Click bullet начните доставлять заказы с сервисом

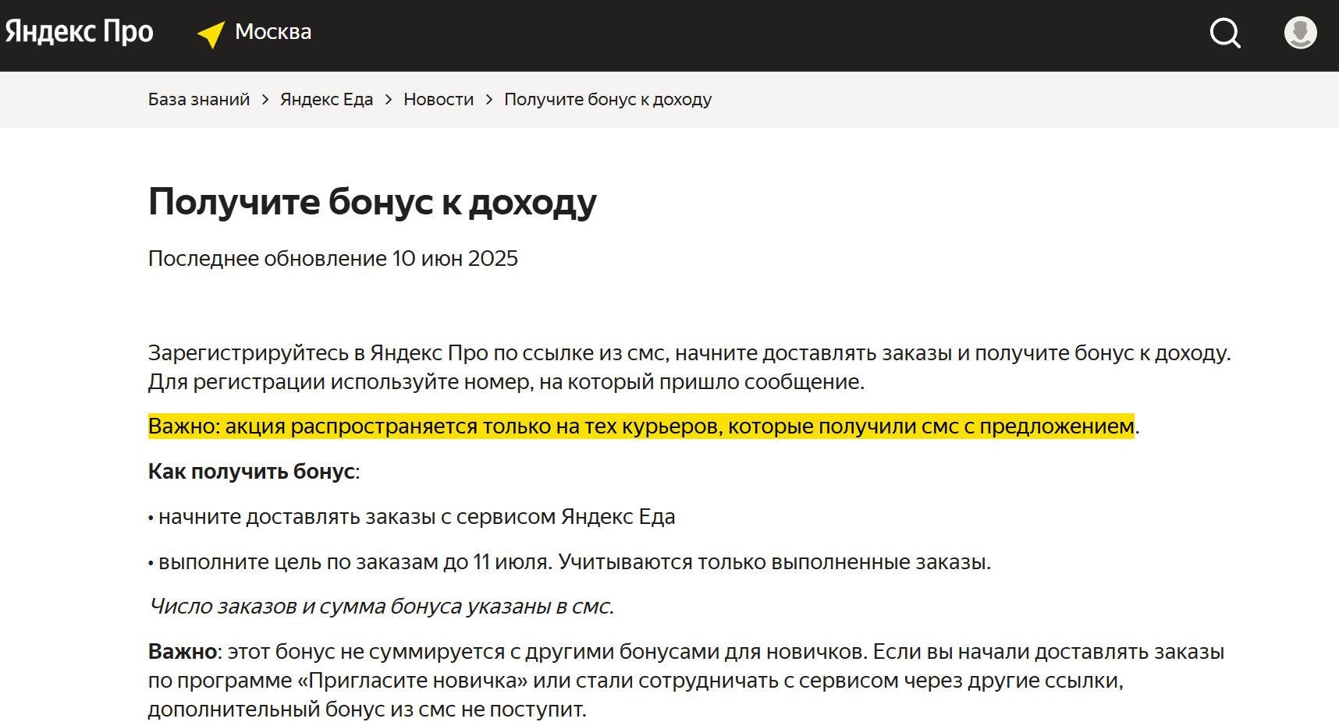(x=412, y=517)
